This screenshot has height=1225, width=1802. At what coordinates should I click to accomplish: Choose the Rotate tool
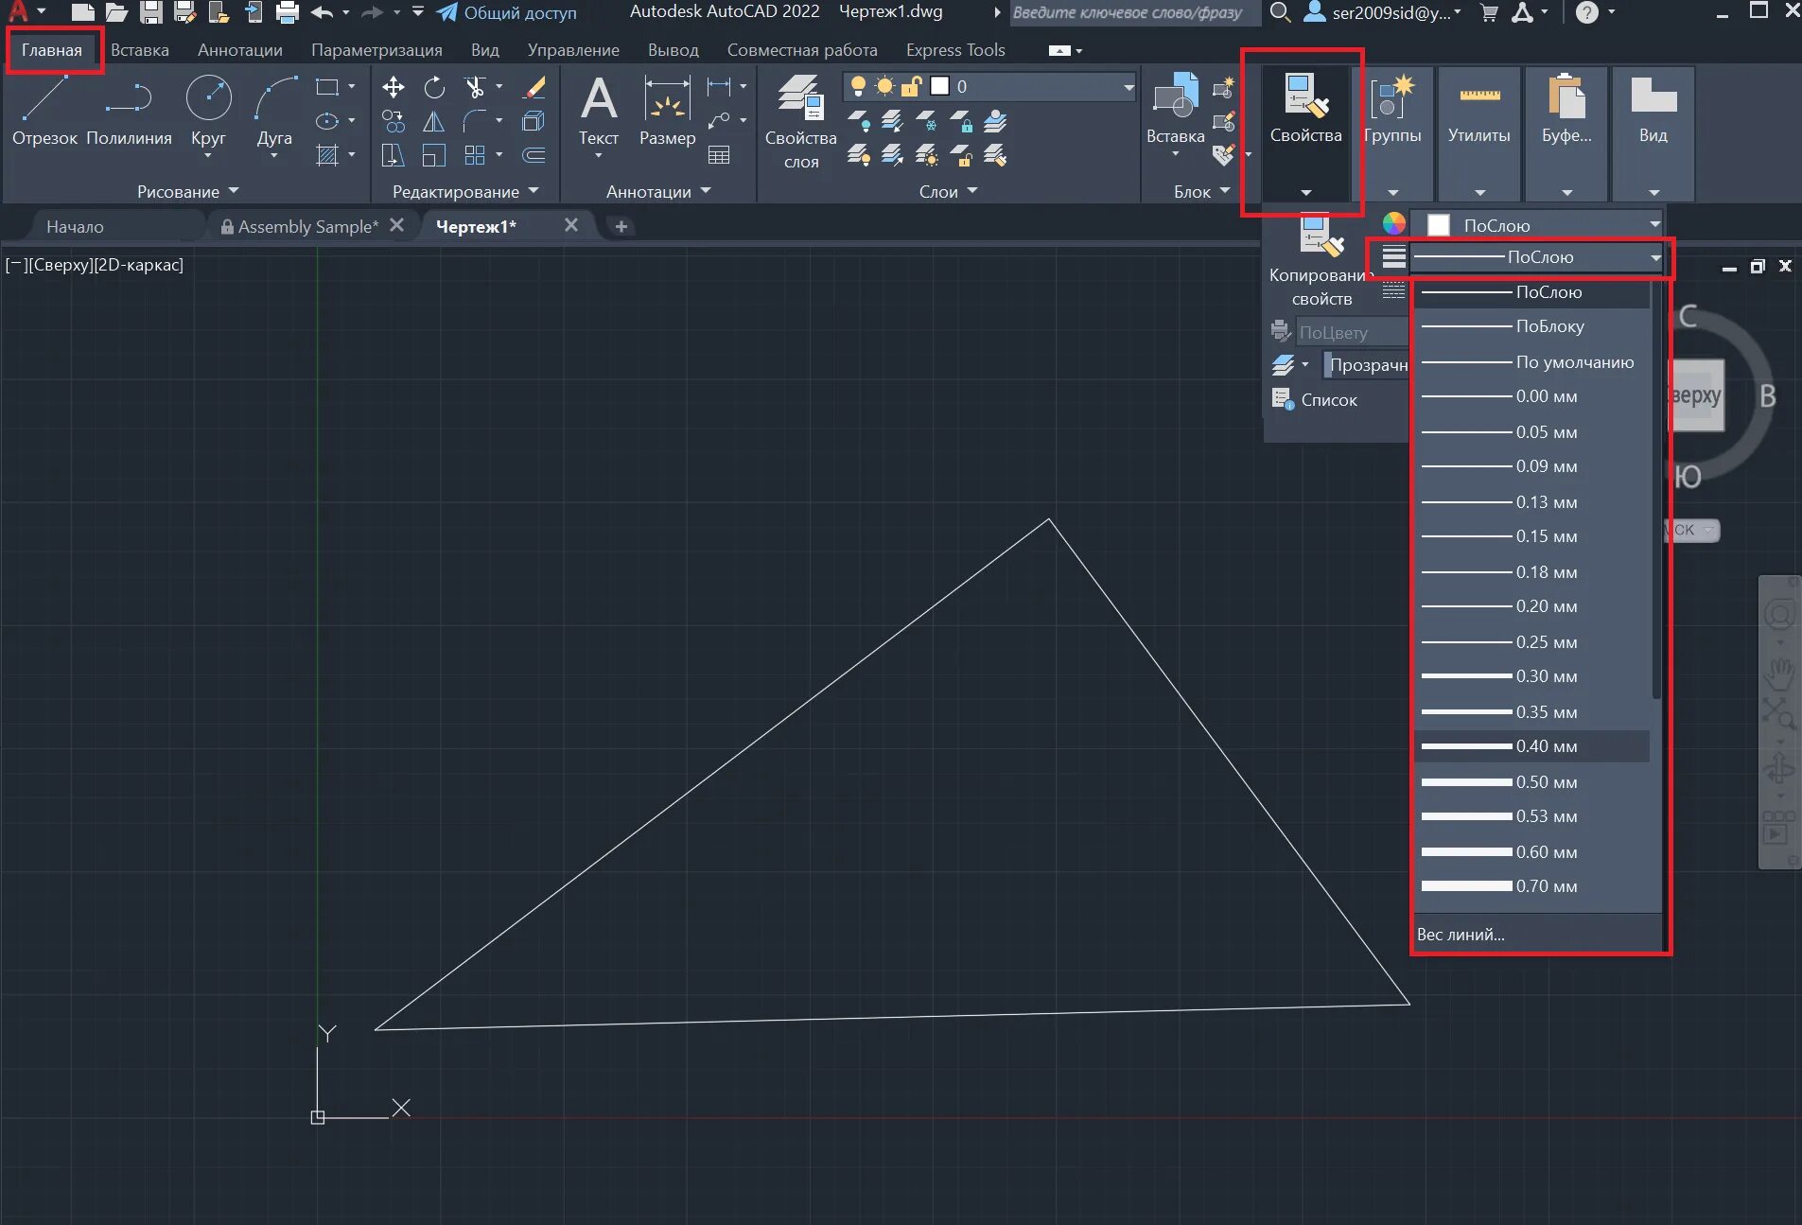point(434,87)
